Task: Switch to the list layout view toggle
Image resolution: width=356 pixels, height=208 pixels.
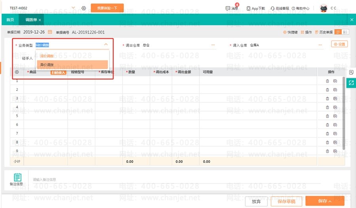Action: point(338,32)
